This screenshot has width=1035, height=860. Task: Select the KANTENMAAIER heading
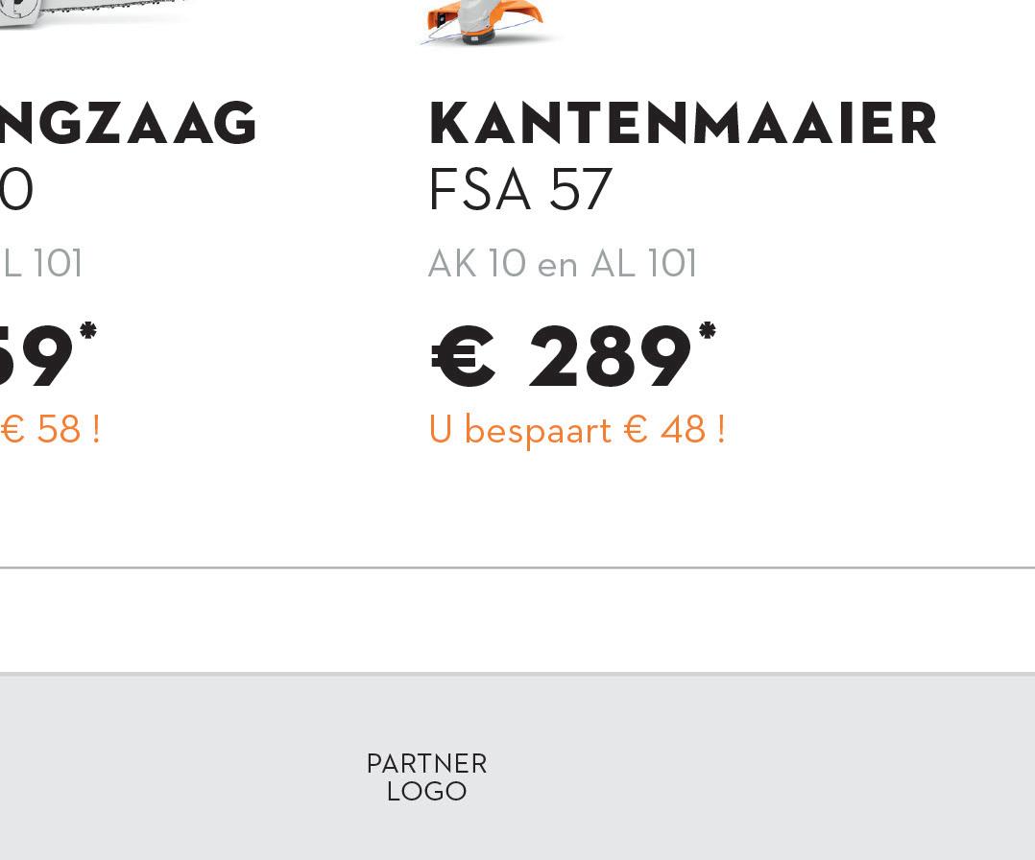coord(682,124)
